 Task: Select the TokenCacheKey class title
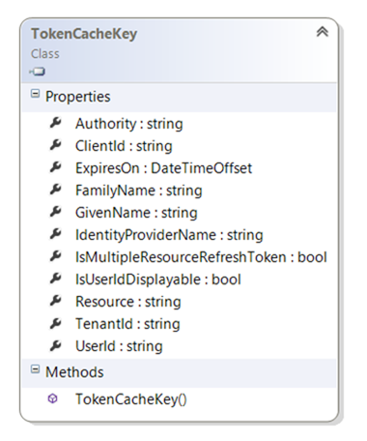pos(84,34)
